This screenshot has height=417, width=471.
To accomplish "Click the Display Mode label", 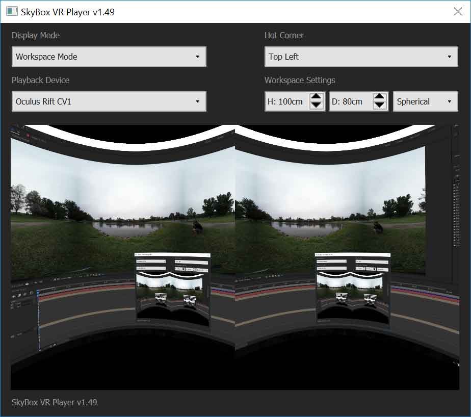I will pos(36,36).
